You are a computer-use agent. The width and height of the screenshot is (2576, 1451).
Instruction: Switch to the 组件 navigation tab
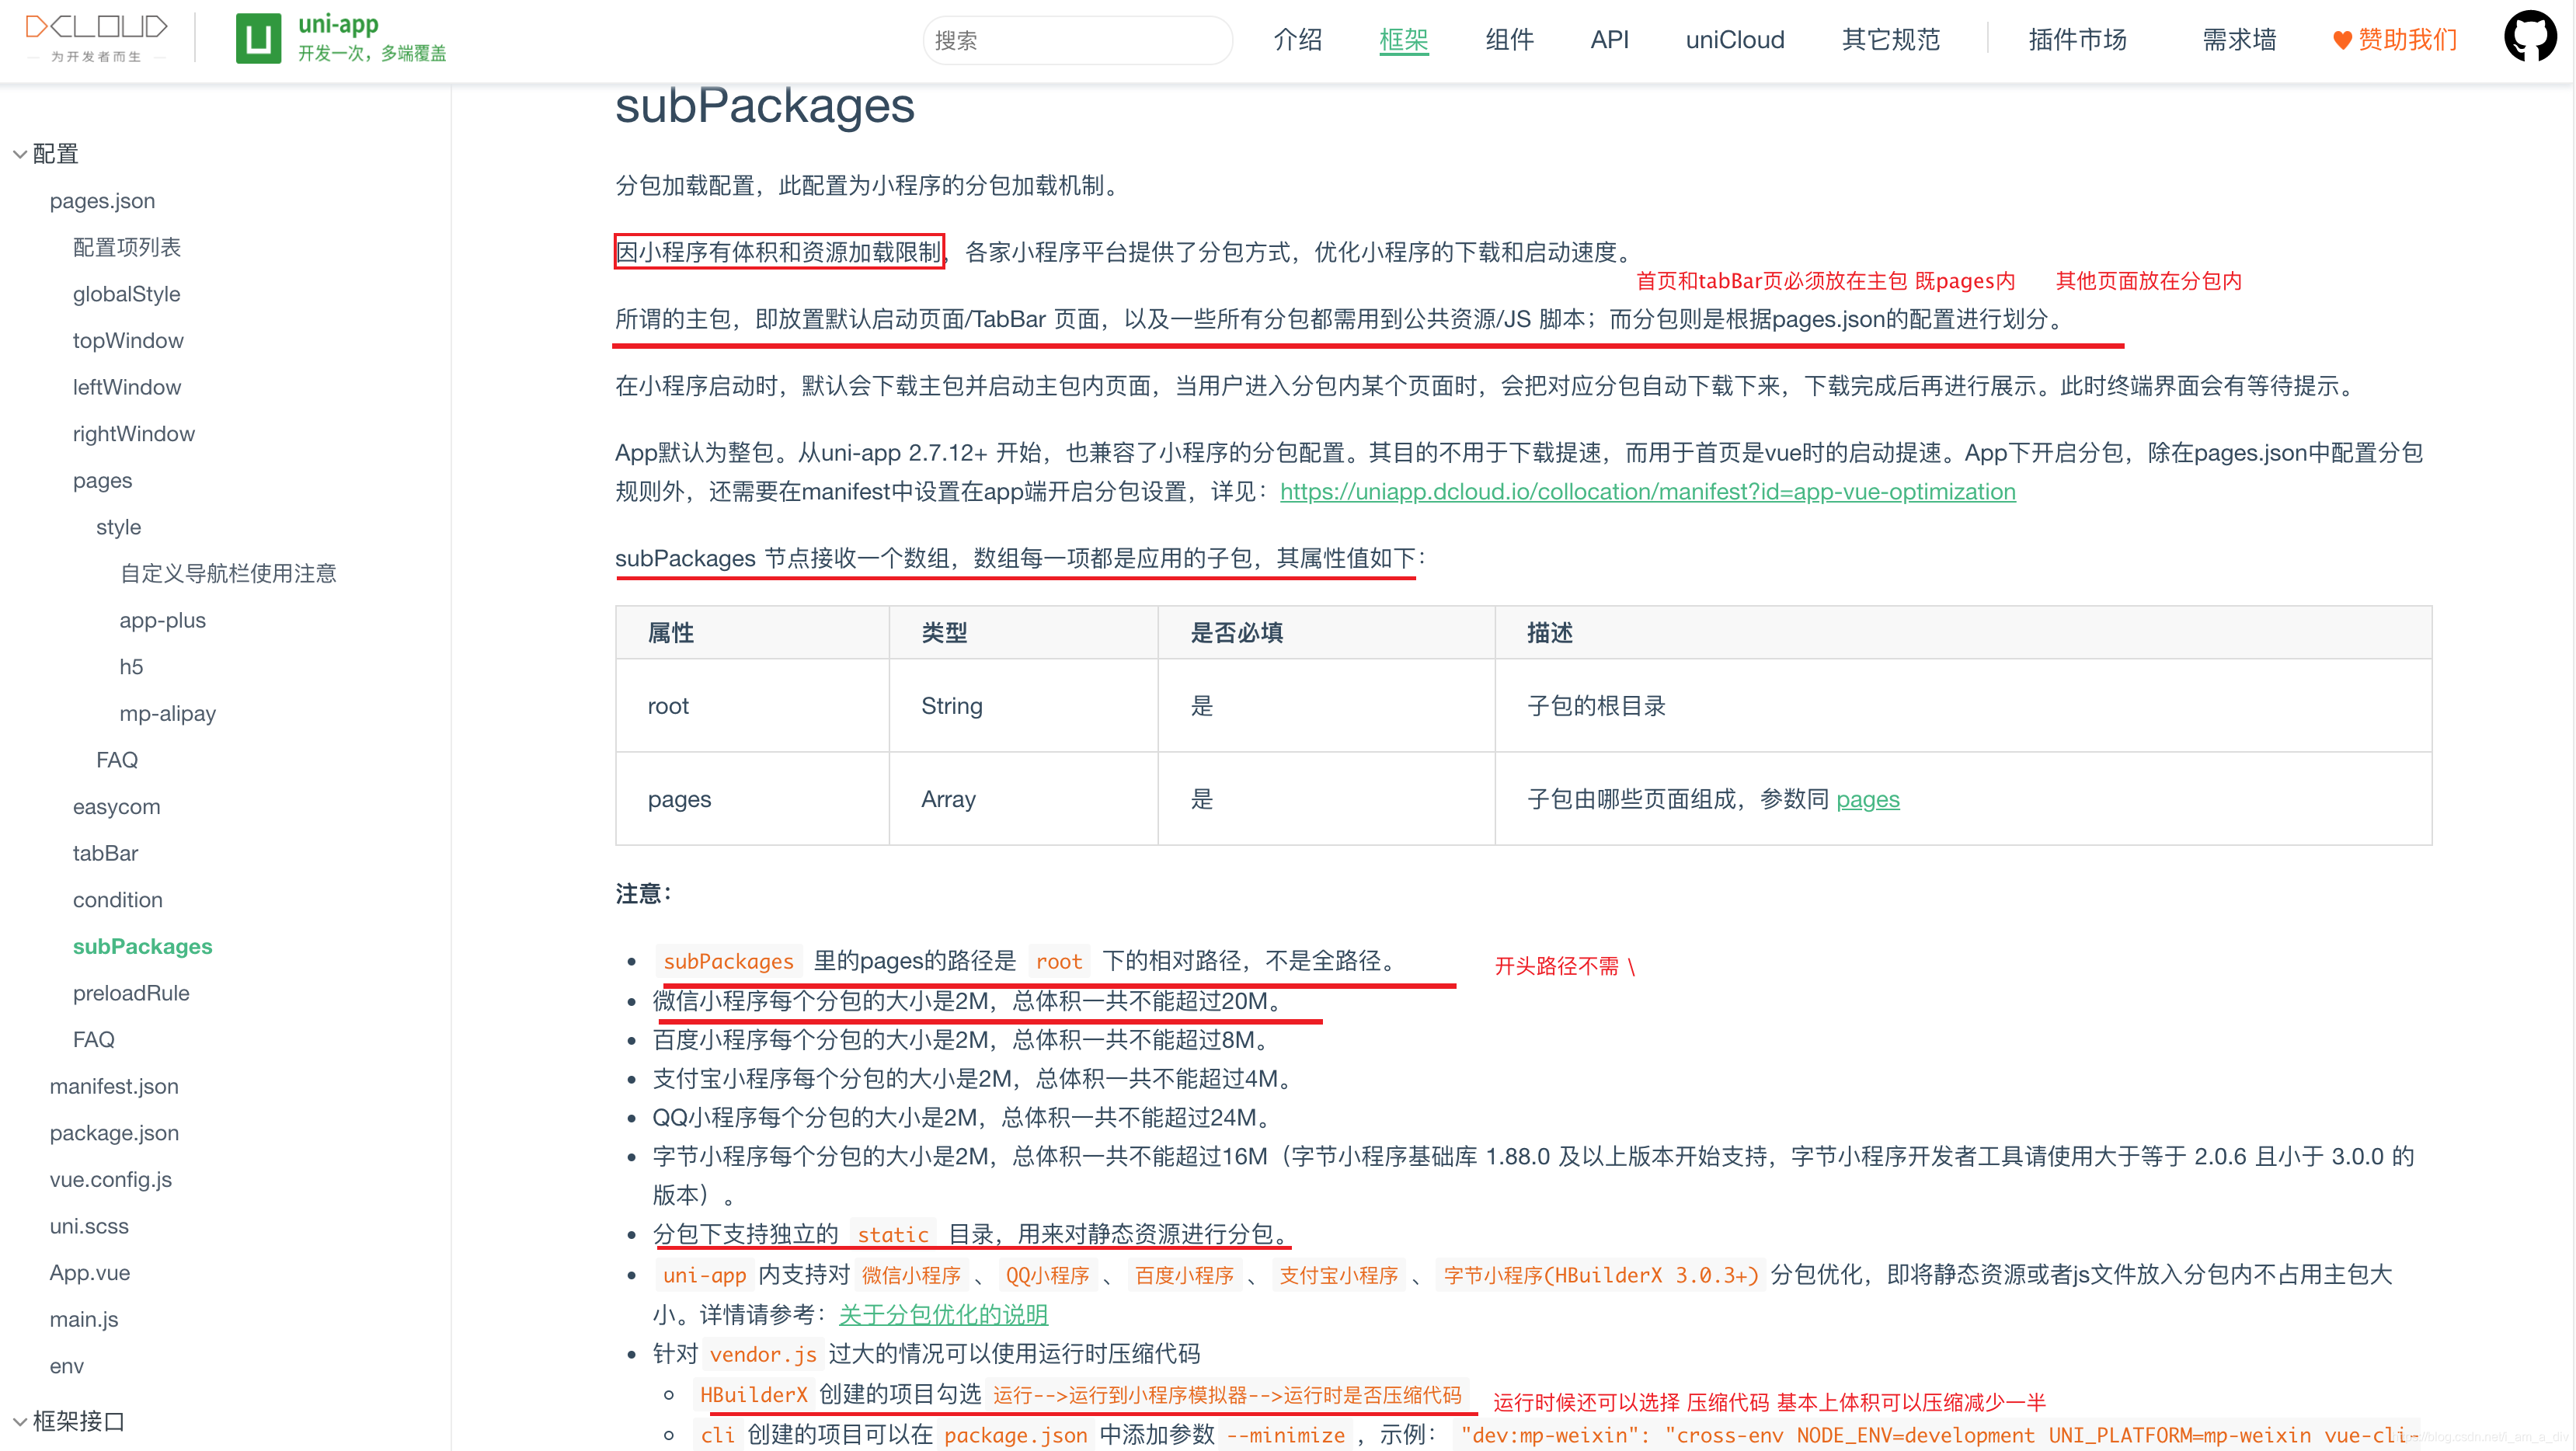pos(1509,40)
